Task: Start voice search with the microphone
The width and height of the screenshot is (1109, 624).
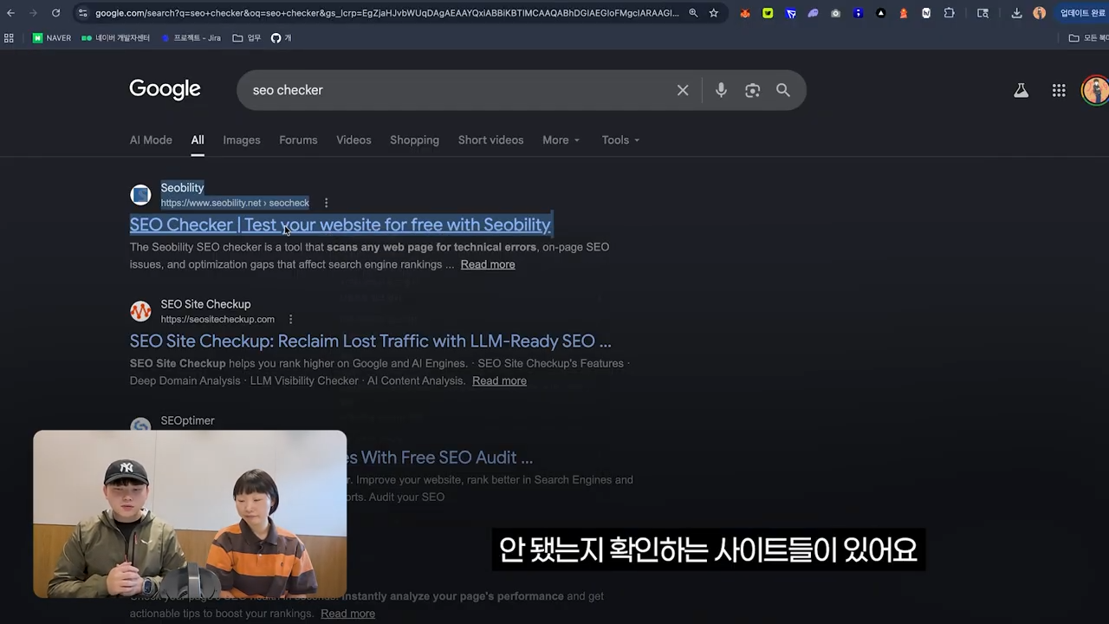Action: pyautogui.click(x=721, y=90)
